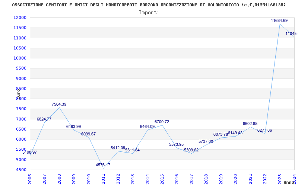Image resolution: width=298 pixels, height=186 pixels.
Task: Click the 6099.67 value label
Action: click(88, 134)
